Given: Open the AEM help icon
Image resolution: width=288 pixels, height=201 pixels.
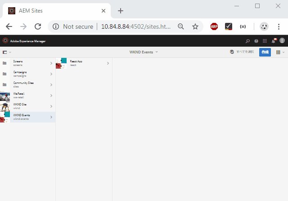Looking at the screenshot, I should tap(256, 41).
